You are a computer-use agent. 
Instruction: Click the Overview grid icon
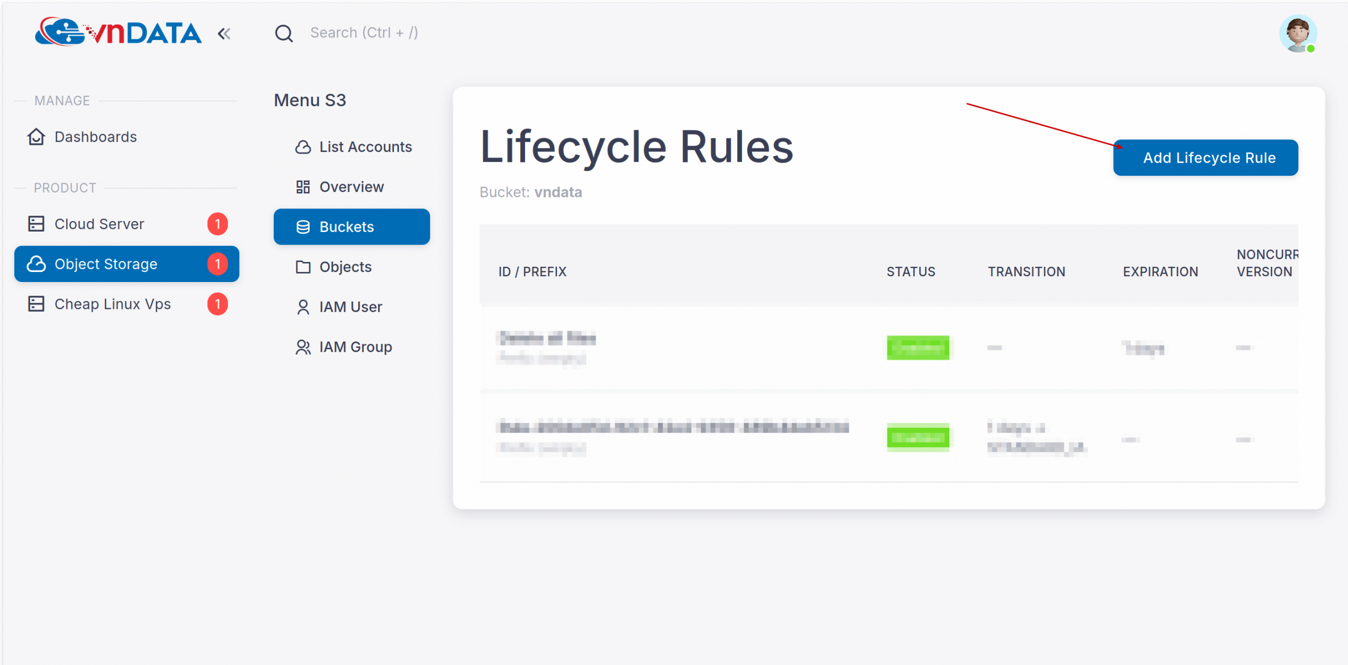[x=303, y=187]
